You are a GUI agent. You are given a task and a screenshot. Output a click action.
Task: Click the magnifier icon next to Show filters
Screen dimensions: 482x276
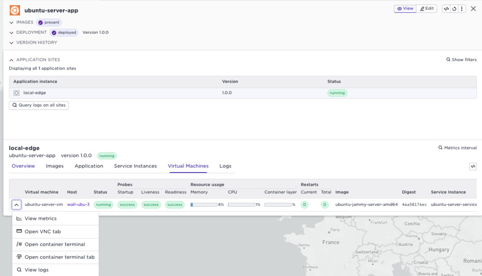click(448, 60)
